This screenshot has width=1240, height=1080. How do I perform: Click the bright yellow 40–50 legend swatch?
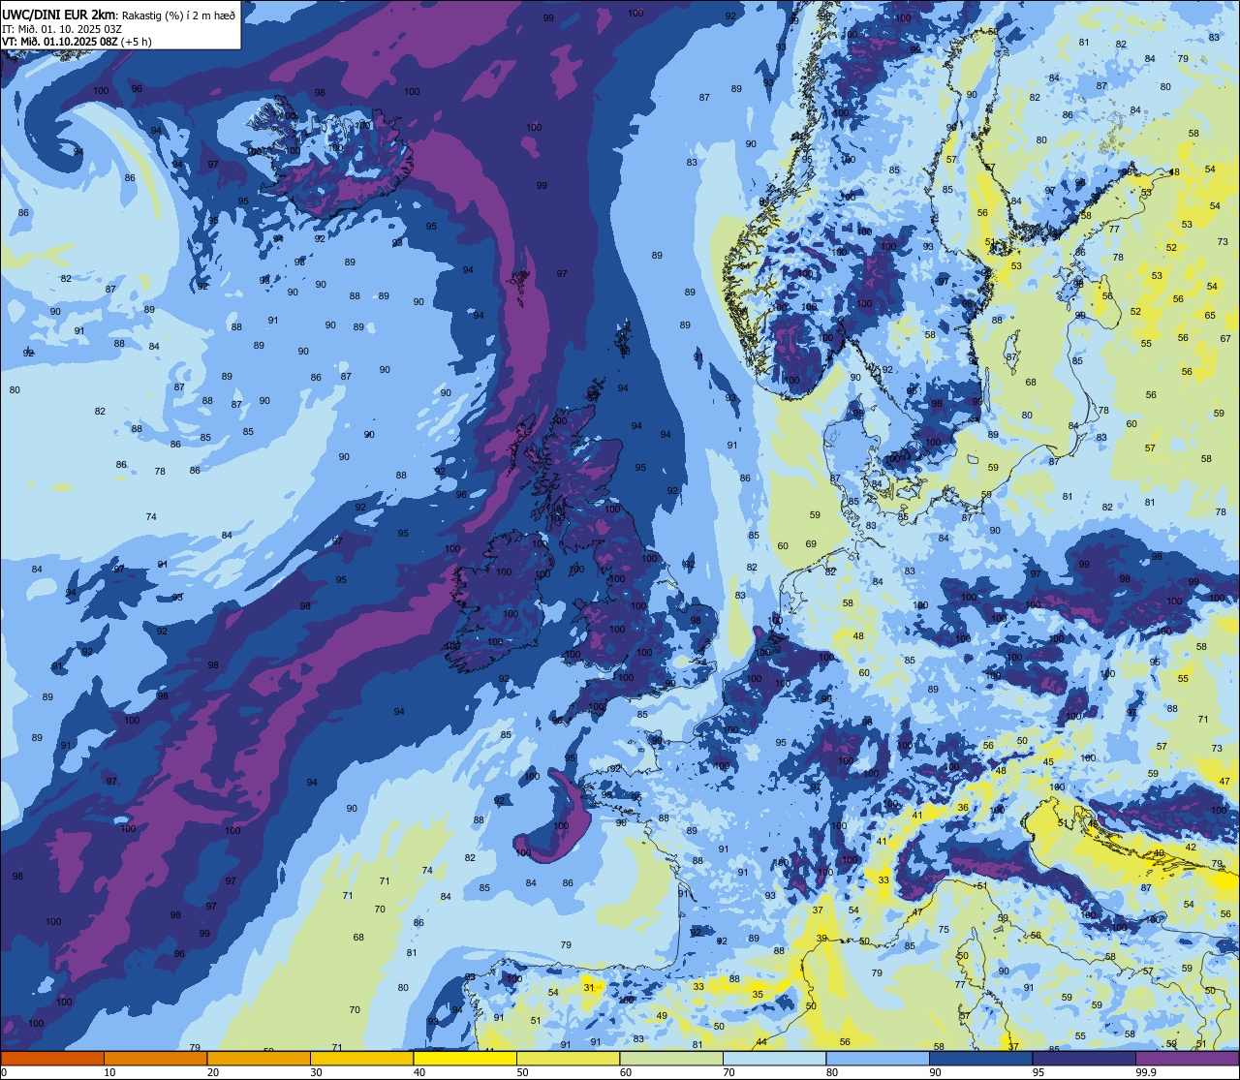tap(465, 1058)
